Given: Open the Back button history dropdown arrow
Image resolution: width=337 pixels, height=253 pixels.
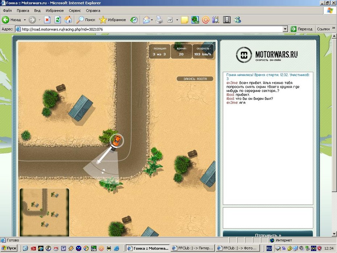Looking at the screenshot, I should pos(25,20).
